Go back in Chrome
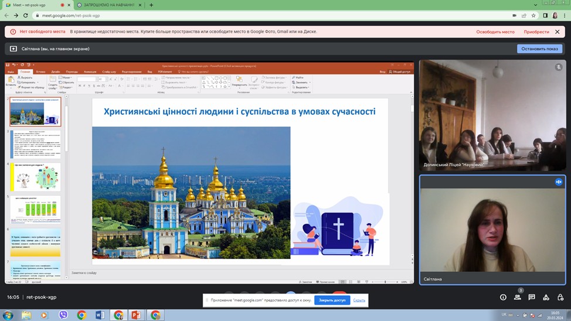The height and width of the screenshot is (321, 571). click(6, 15)
